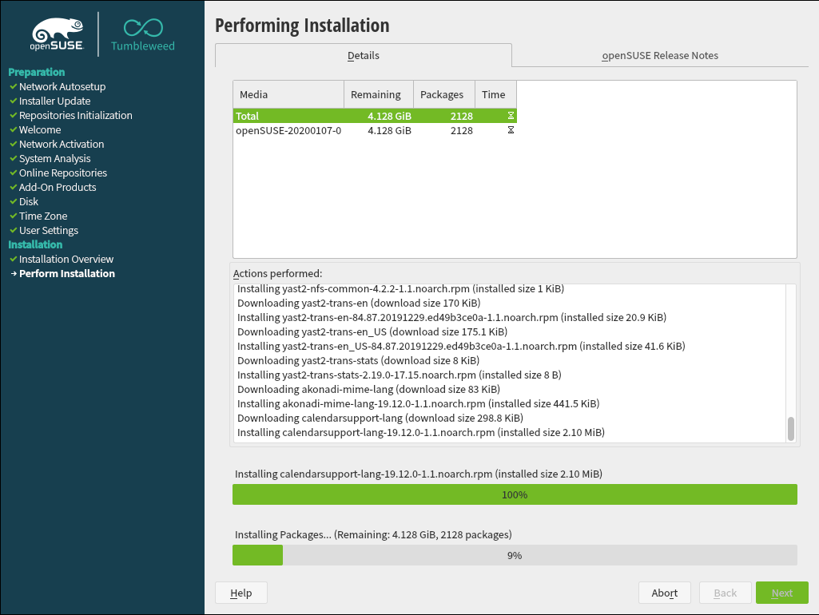Click the overall 9% installation progress bar

[x=515, y=555]
